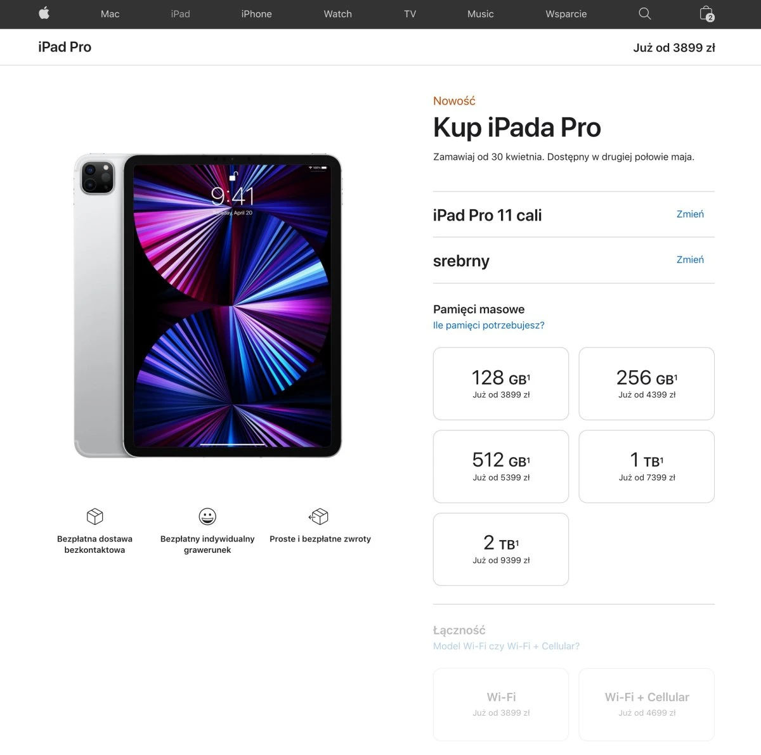Choose the 512 GB storage option
761x755 pixels.
pos(501,467)
